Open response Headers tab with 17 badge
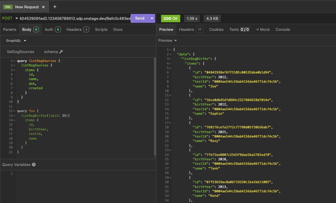Viewport: 336px width, 203px height. point(191,29)
